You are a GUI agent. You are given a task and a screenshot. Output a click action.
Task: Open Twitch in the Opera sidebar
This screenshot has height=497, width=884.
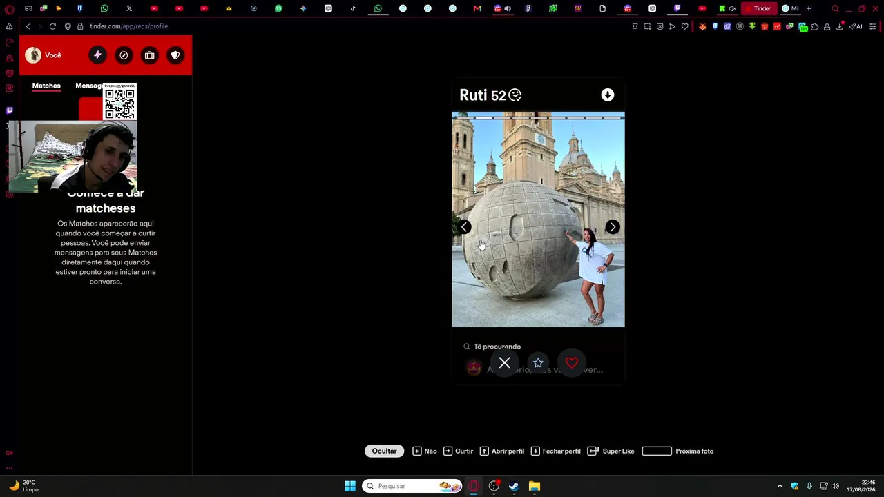click(9, 110)
